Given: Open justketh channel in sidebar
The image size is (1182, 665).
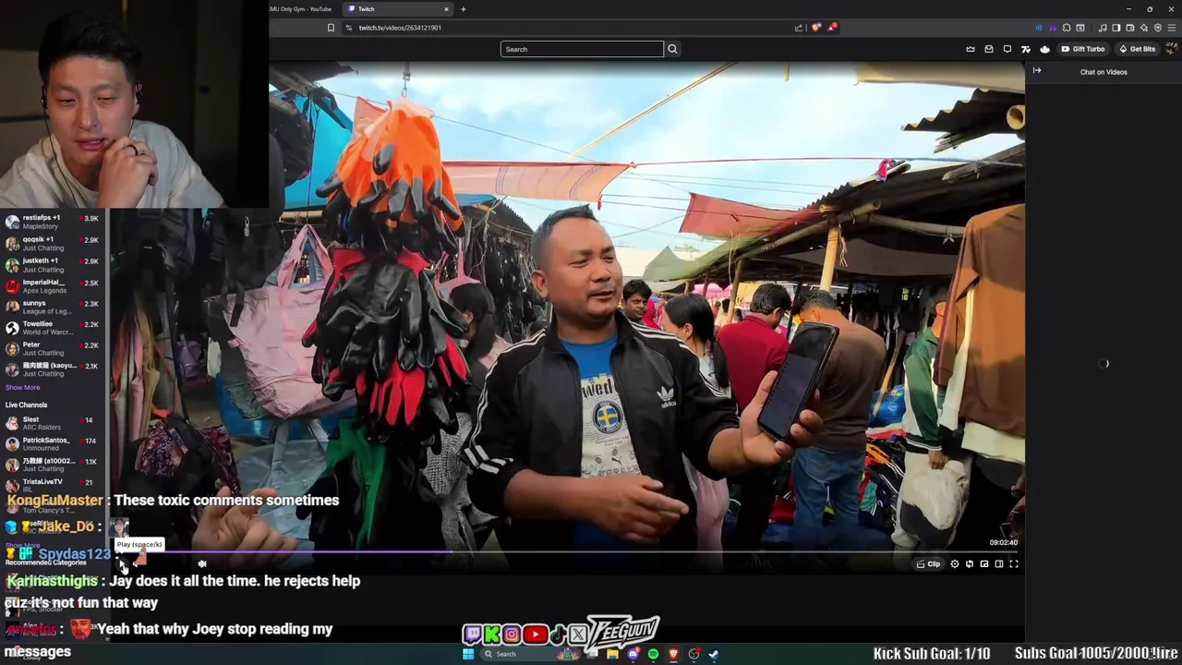Looking at the screenshot, I should 53,265.
